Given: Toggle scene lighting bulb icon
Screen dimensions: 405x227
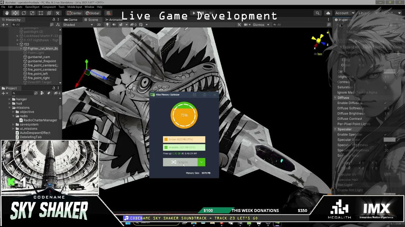Looking at the screenshot, I should (107, 25).
